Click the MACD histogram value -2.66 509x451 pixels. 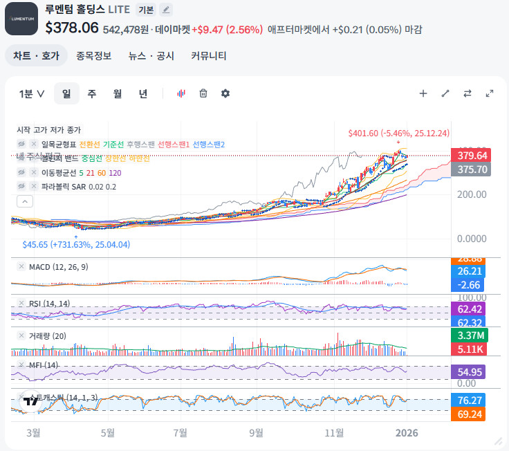pos(468,285)
